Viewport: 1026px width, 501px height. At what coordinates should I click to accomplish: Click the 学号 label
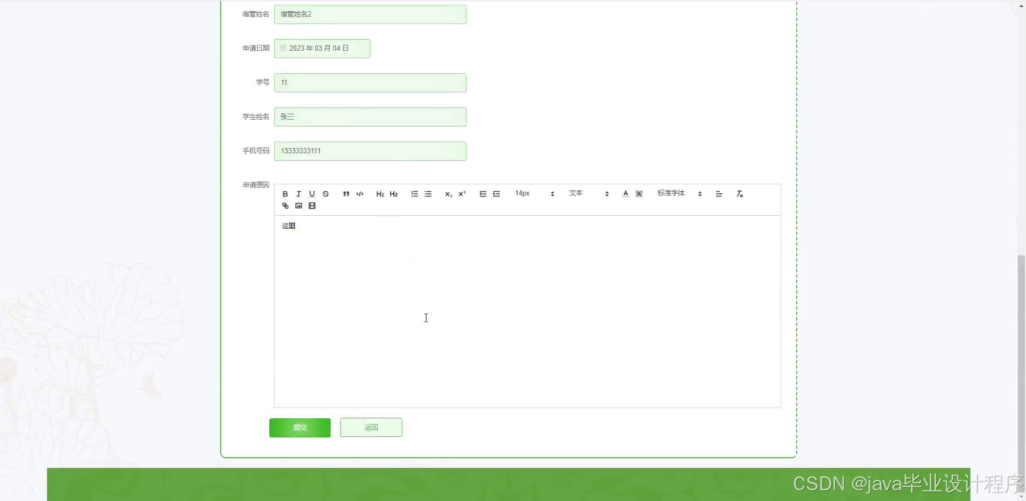point(263,82)
